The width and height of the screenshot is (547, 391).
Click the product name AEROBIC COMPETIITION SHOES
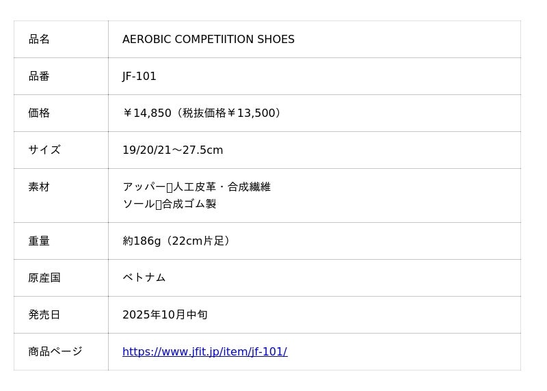(x=209, y=40)
